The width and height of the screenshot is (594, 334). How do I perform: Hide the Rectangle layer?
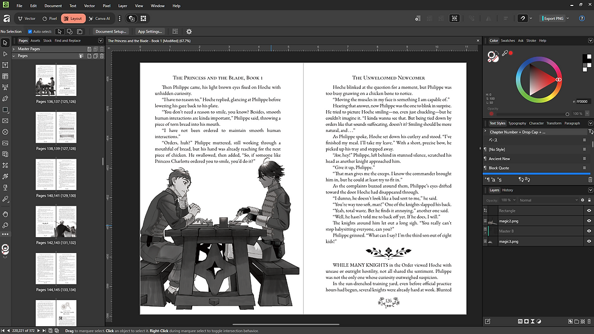coord(589,211)
